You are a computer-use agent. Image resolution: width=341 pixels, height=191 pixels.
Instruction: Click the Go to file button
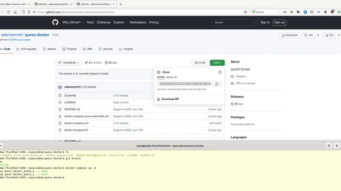[200, 63]
